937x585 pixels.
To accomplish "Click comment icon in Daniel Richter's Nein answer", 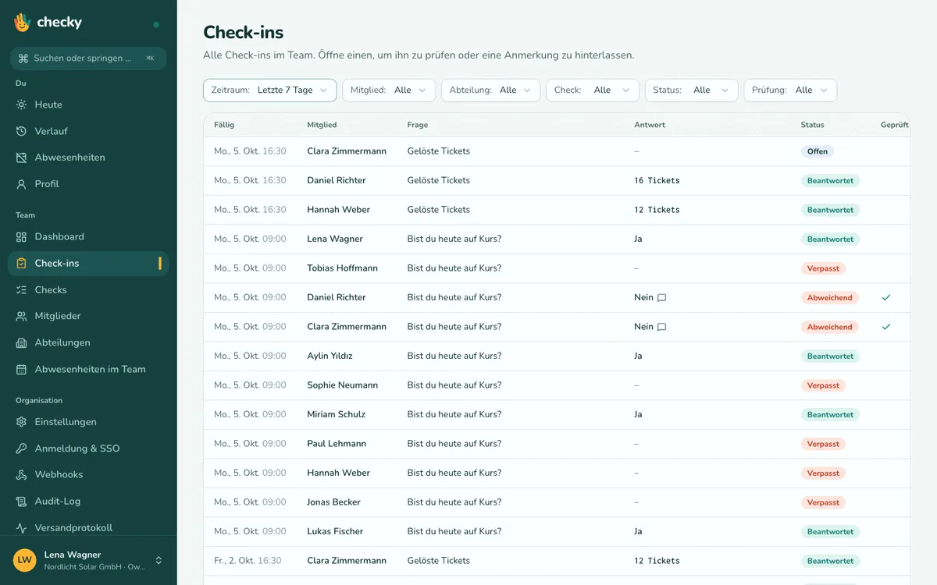I will click(661, 297).
